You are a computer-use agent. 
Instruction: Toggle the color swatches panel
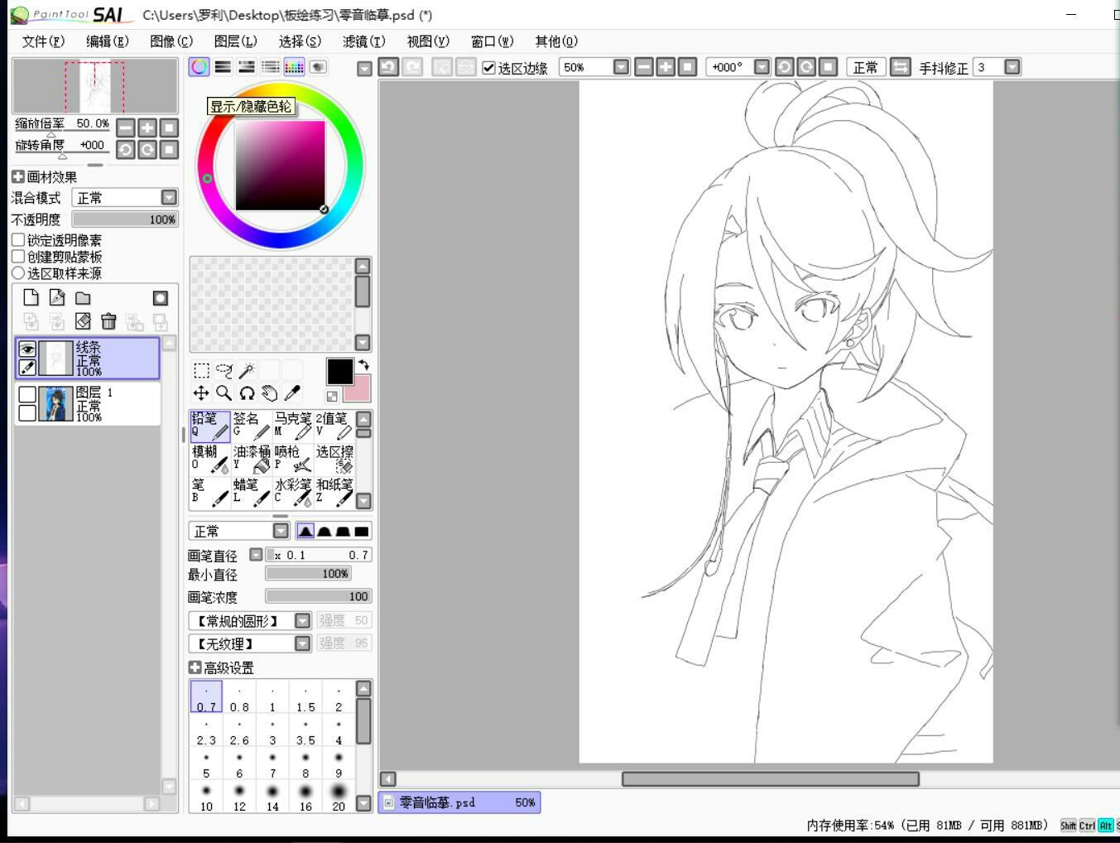coord(295,67)
